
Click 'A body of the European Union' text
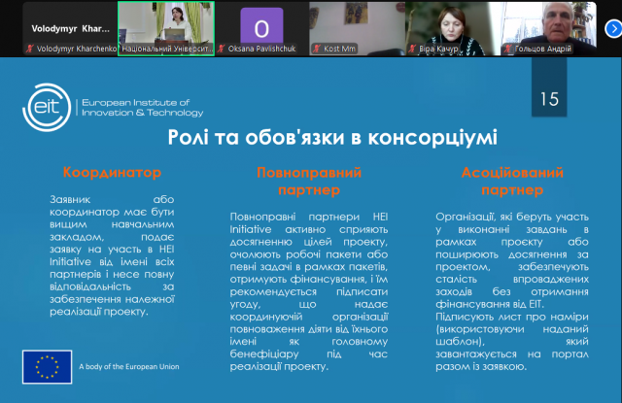129,366
